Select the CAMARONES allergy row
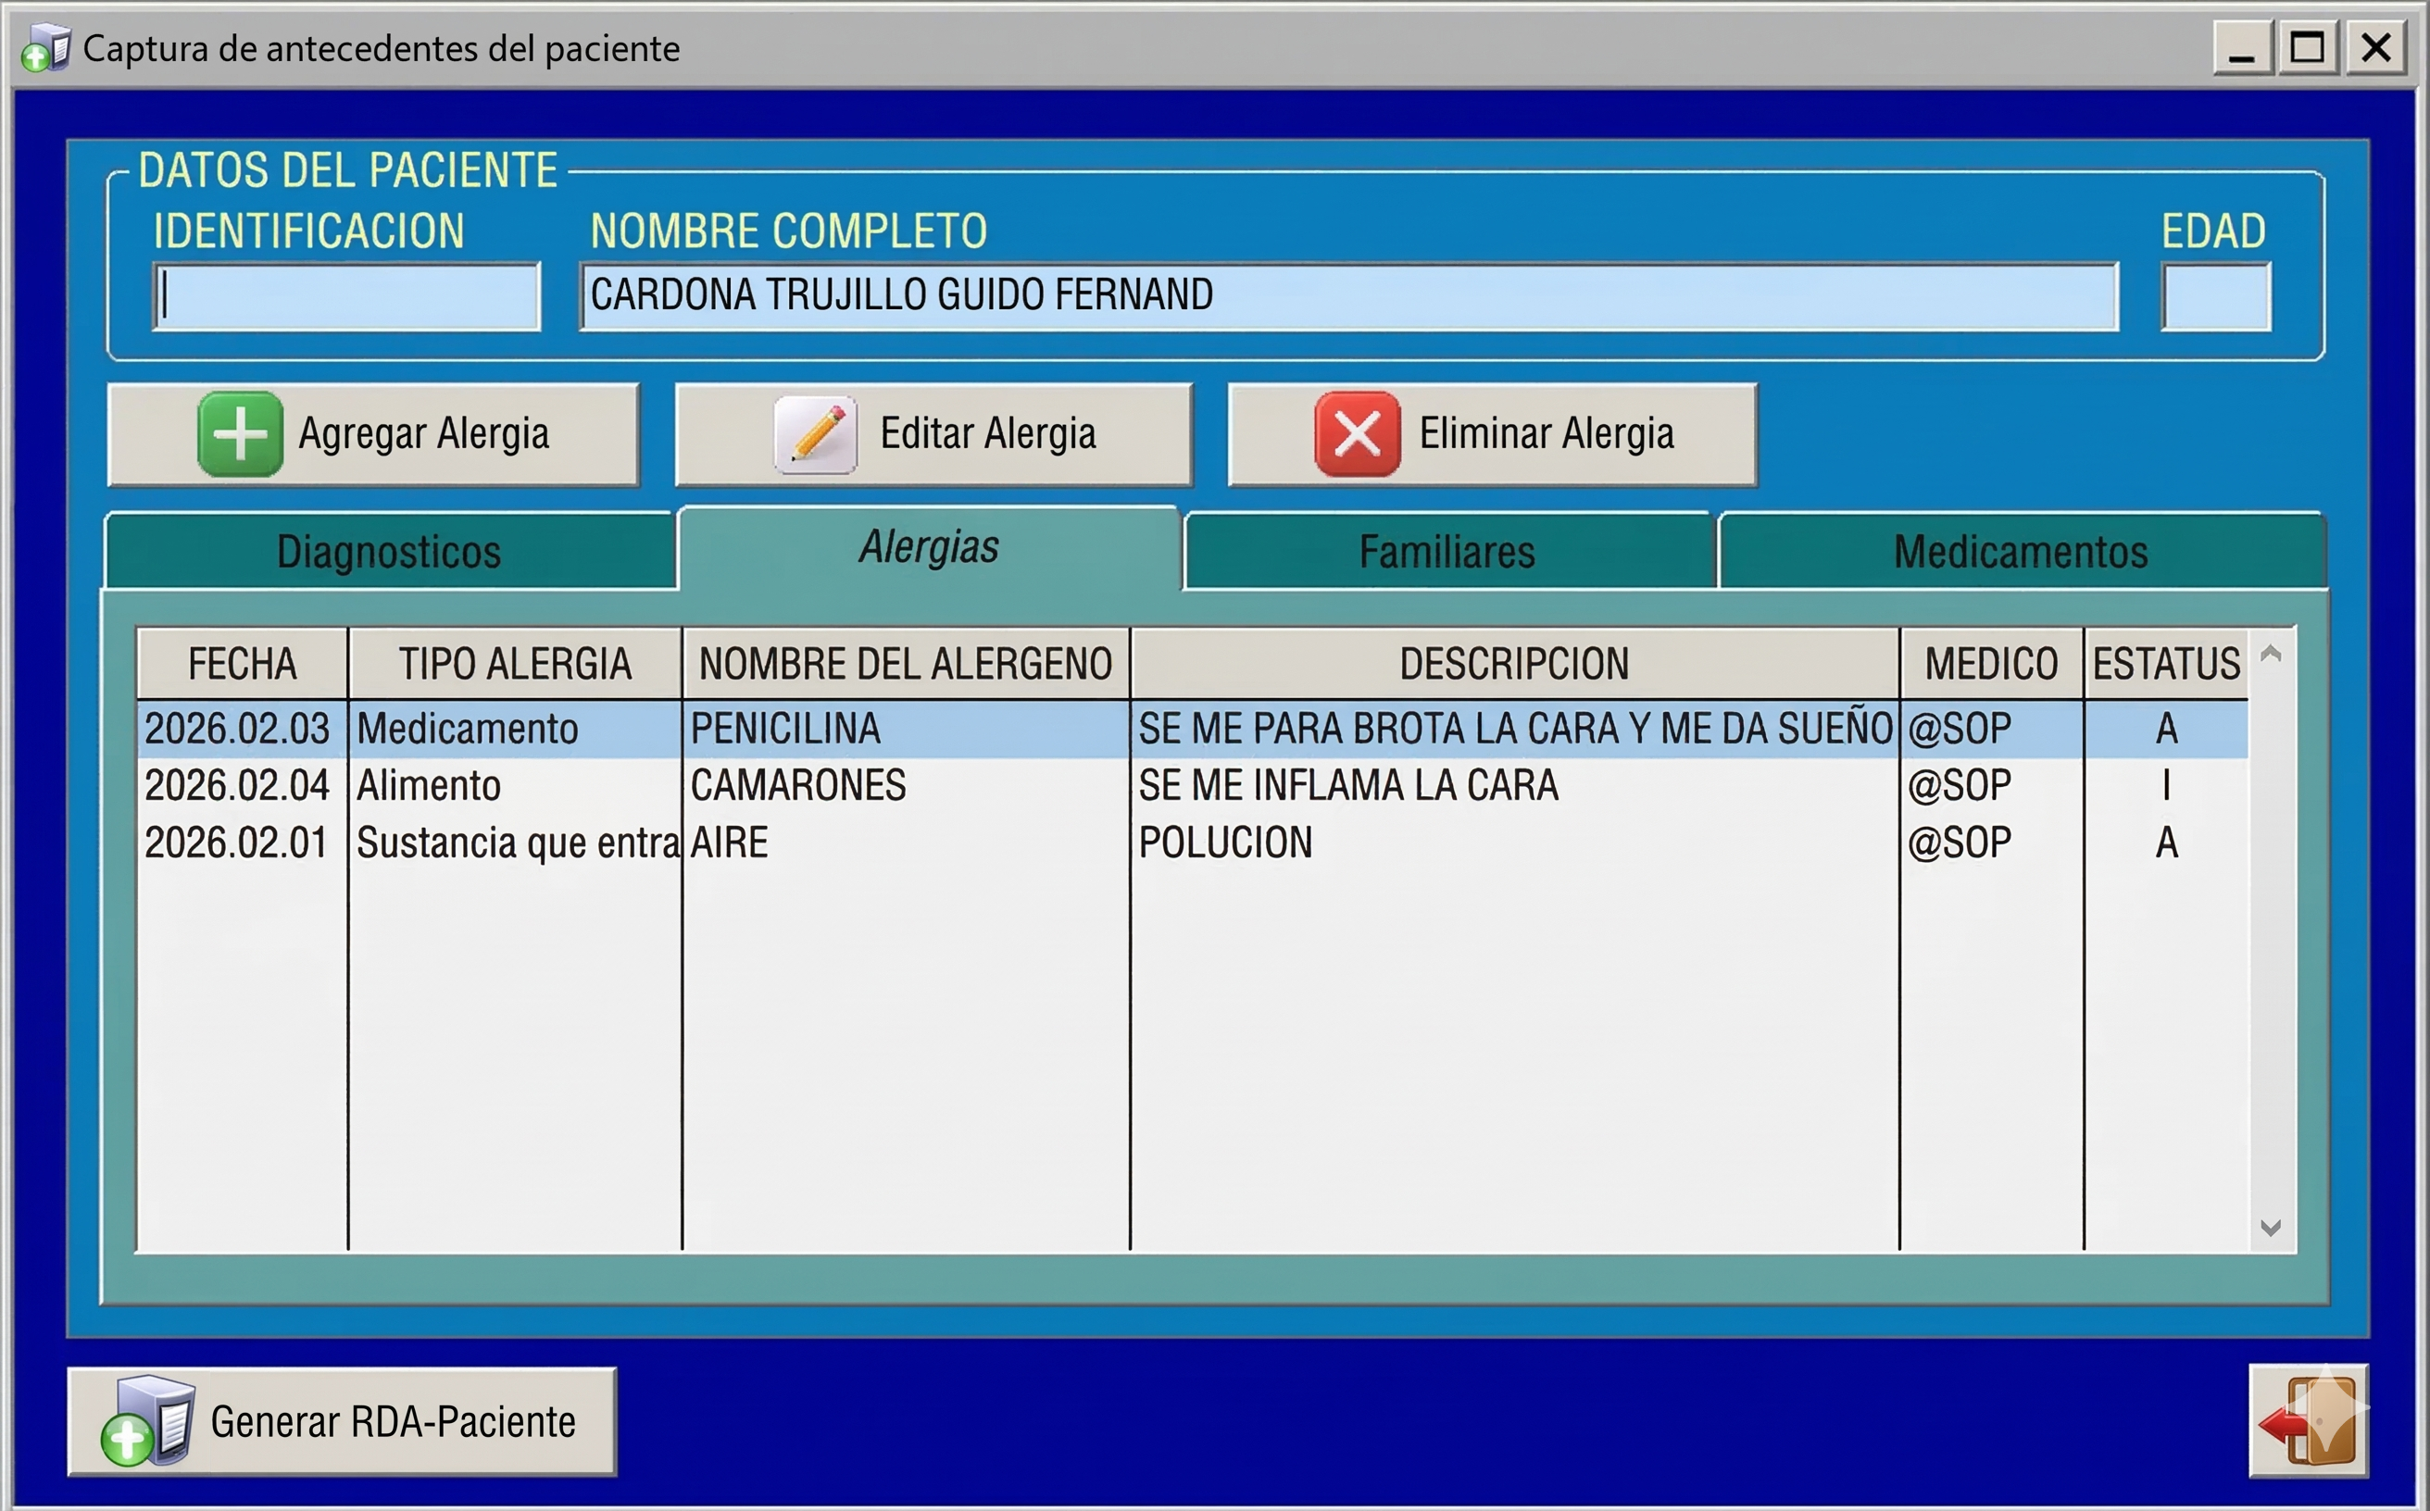 [x=797, y=785]
